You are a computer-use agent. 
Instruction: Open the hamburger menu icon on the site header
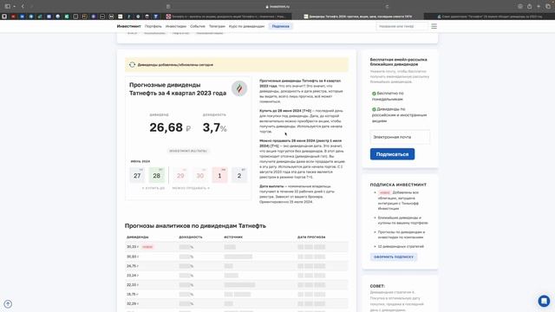pos(434,26)
